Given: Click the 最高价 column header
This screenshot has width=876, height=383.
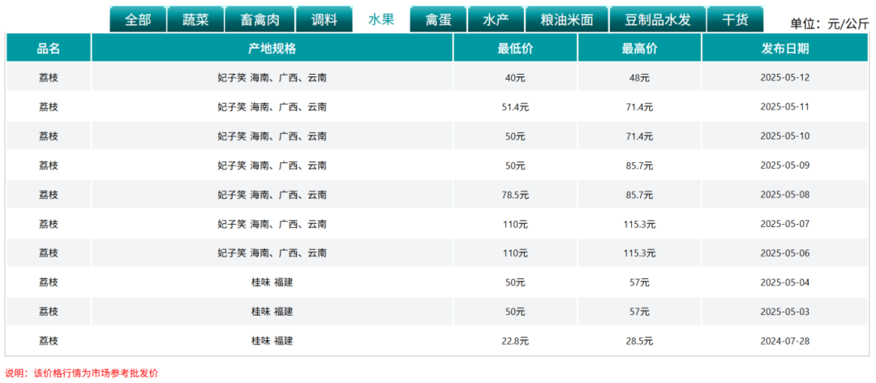Looking at the screenshot, I should pos(639,49).
